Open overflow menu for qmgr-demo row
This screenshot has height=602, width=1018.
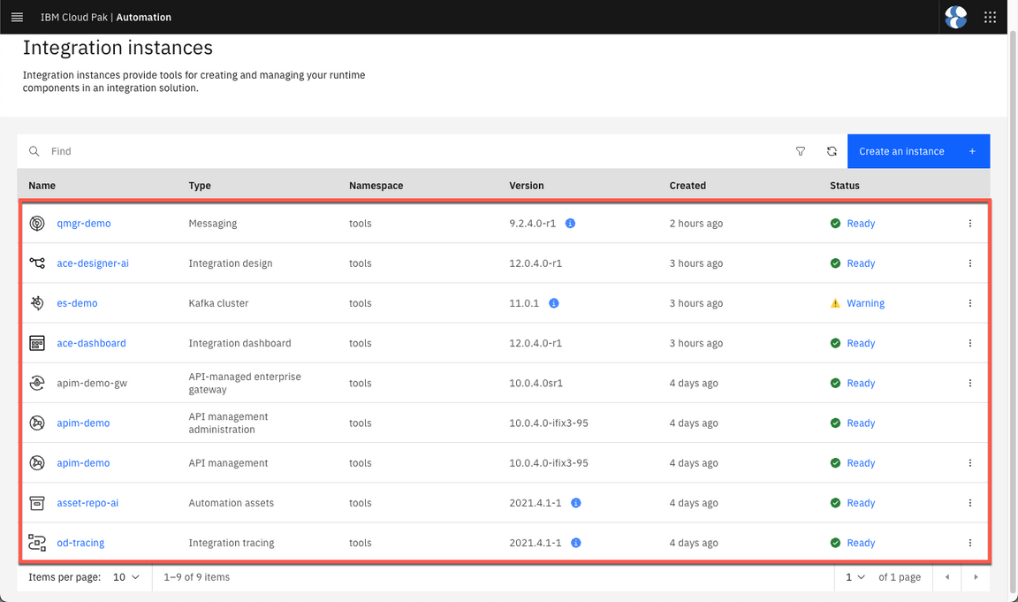[969, 224]
